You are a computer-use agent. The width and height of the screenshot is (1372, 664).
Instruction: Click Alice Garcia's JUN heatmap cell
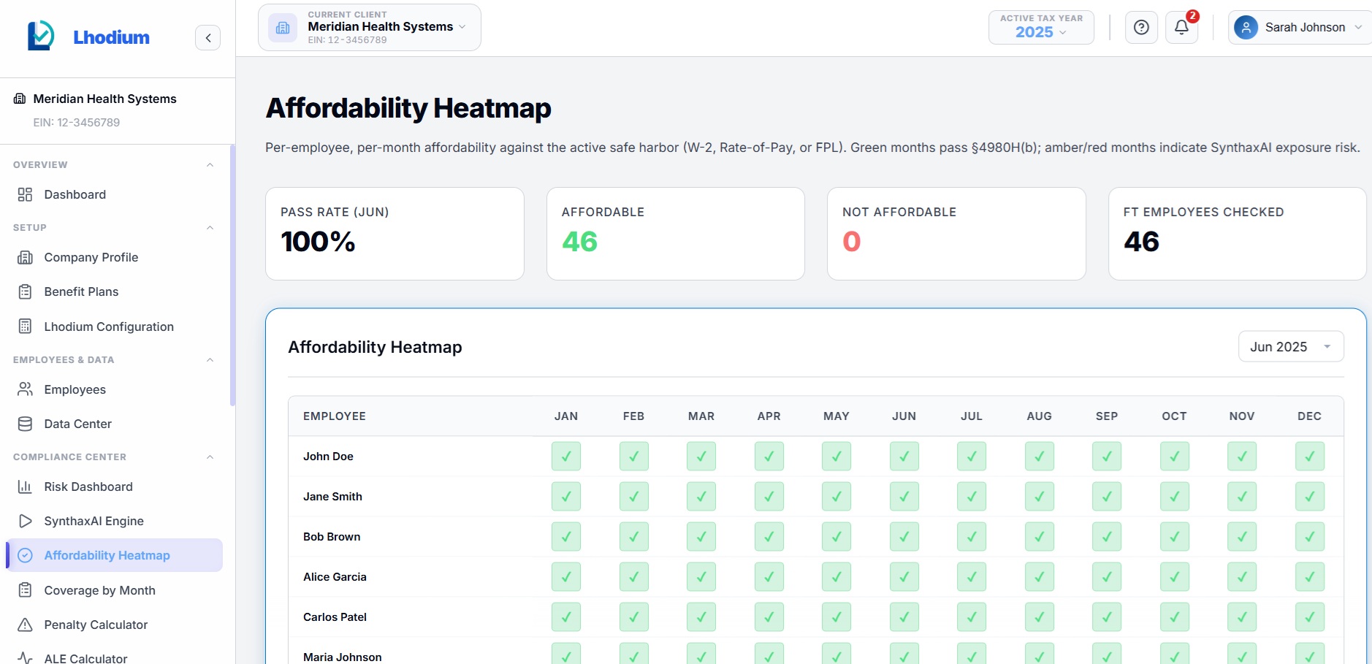[x=904, y=577]
